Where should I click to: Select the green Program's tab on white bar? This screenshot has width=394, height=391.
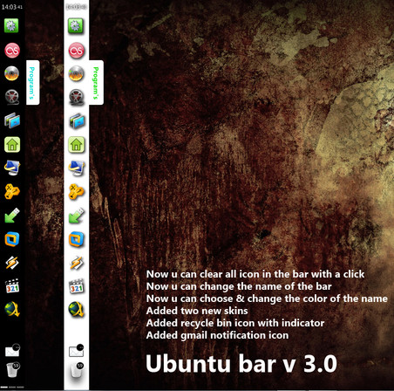coord(96,83)
